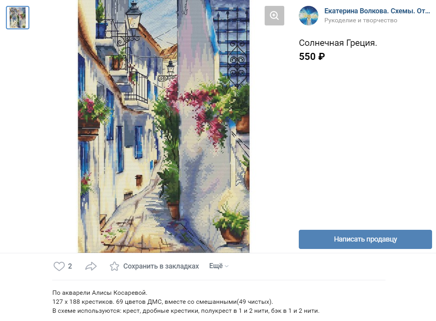Viewport: 436px width, 321px height.
Task: Select the small photo thumbnail preview
Action: [x=18, y=18]
